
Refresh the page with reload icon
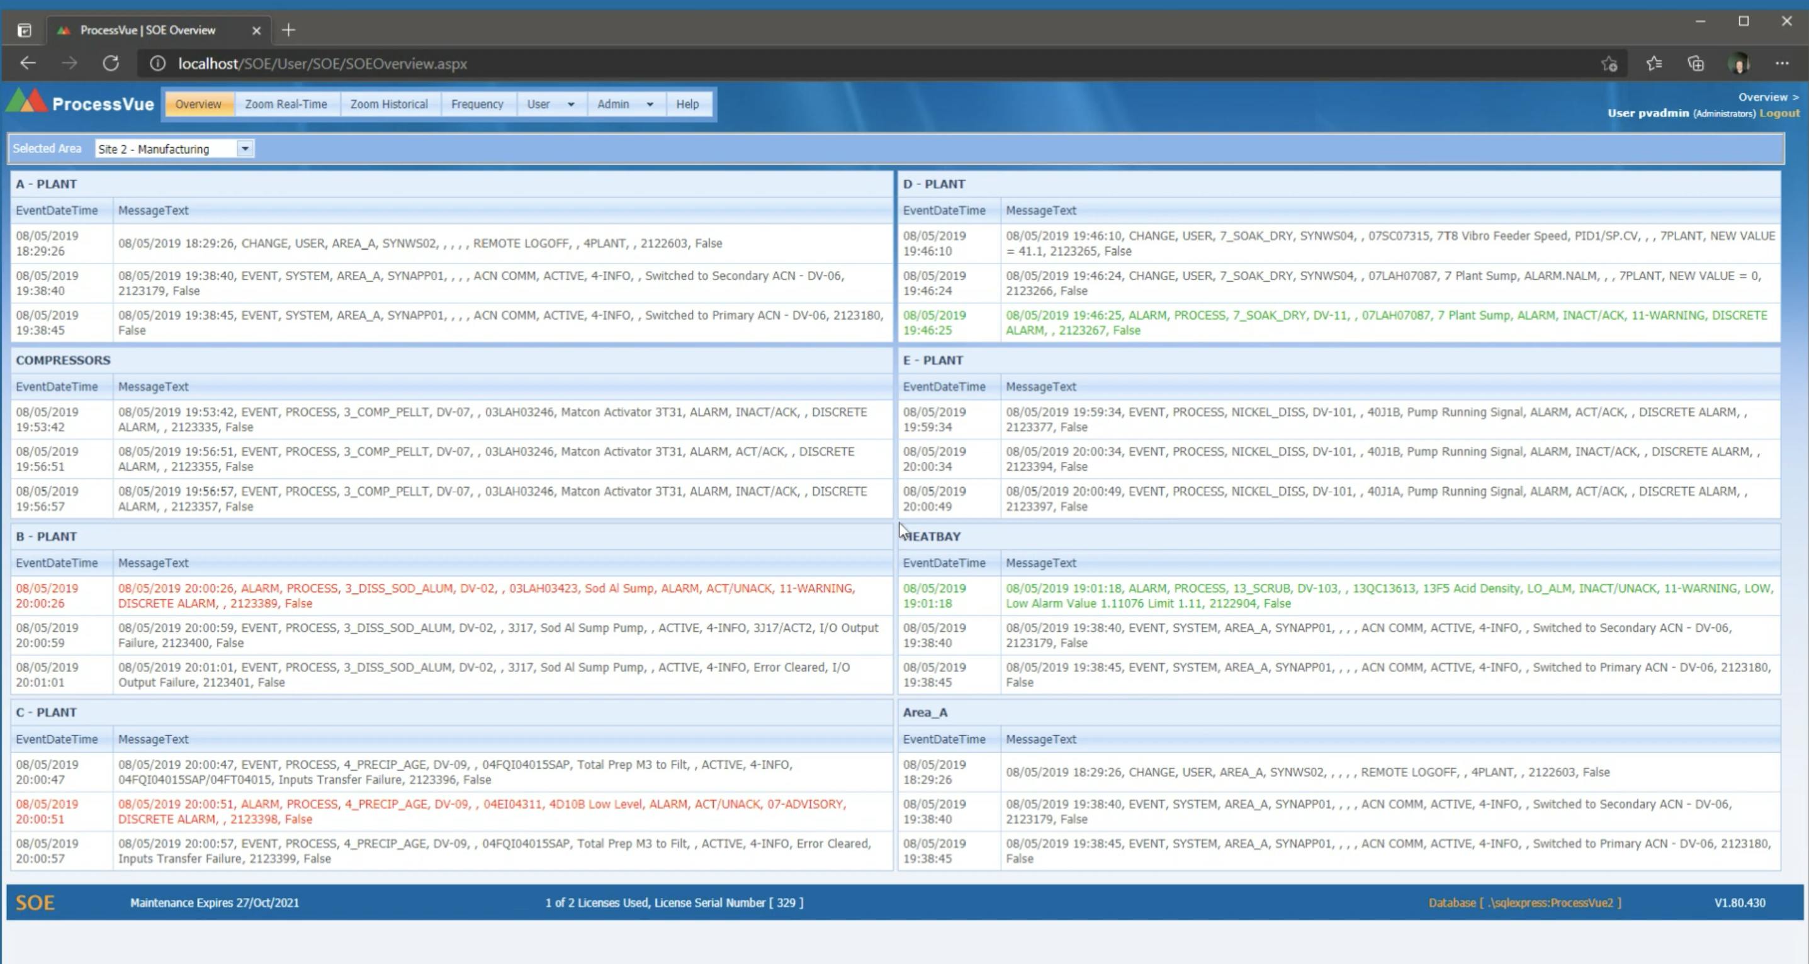pyautogui.click(x=111, y=63)
